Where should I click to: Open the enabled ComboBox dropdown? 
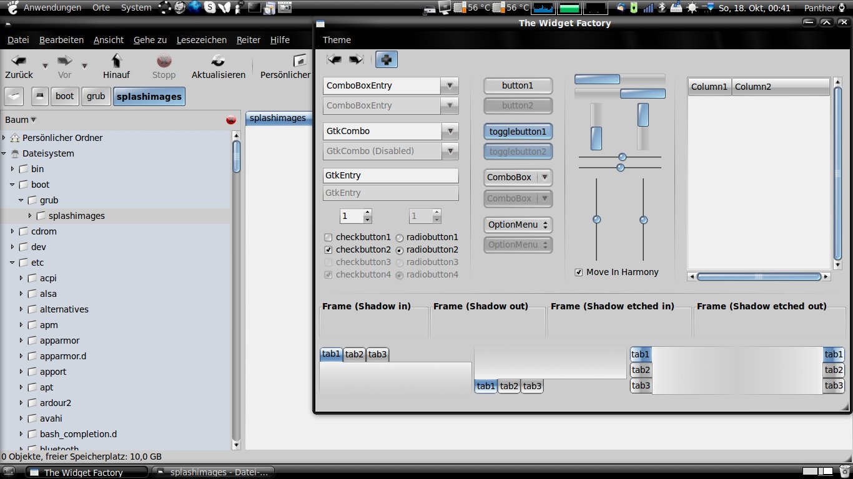pos(518,177)
